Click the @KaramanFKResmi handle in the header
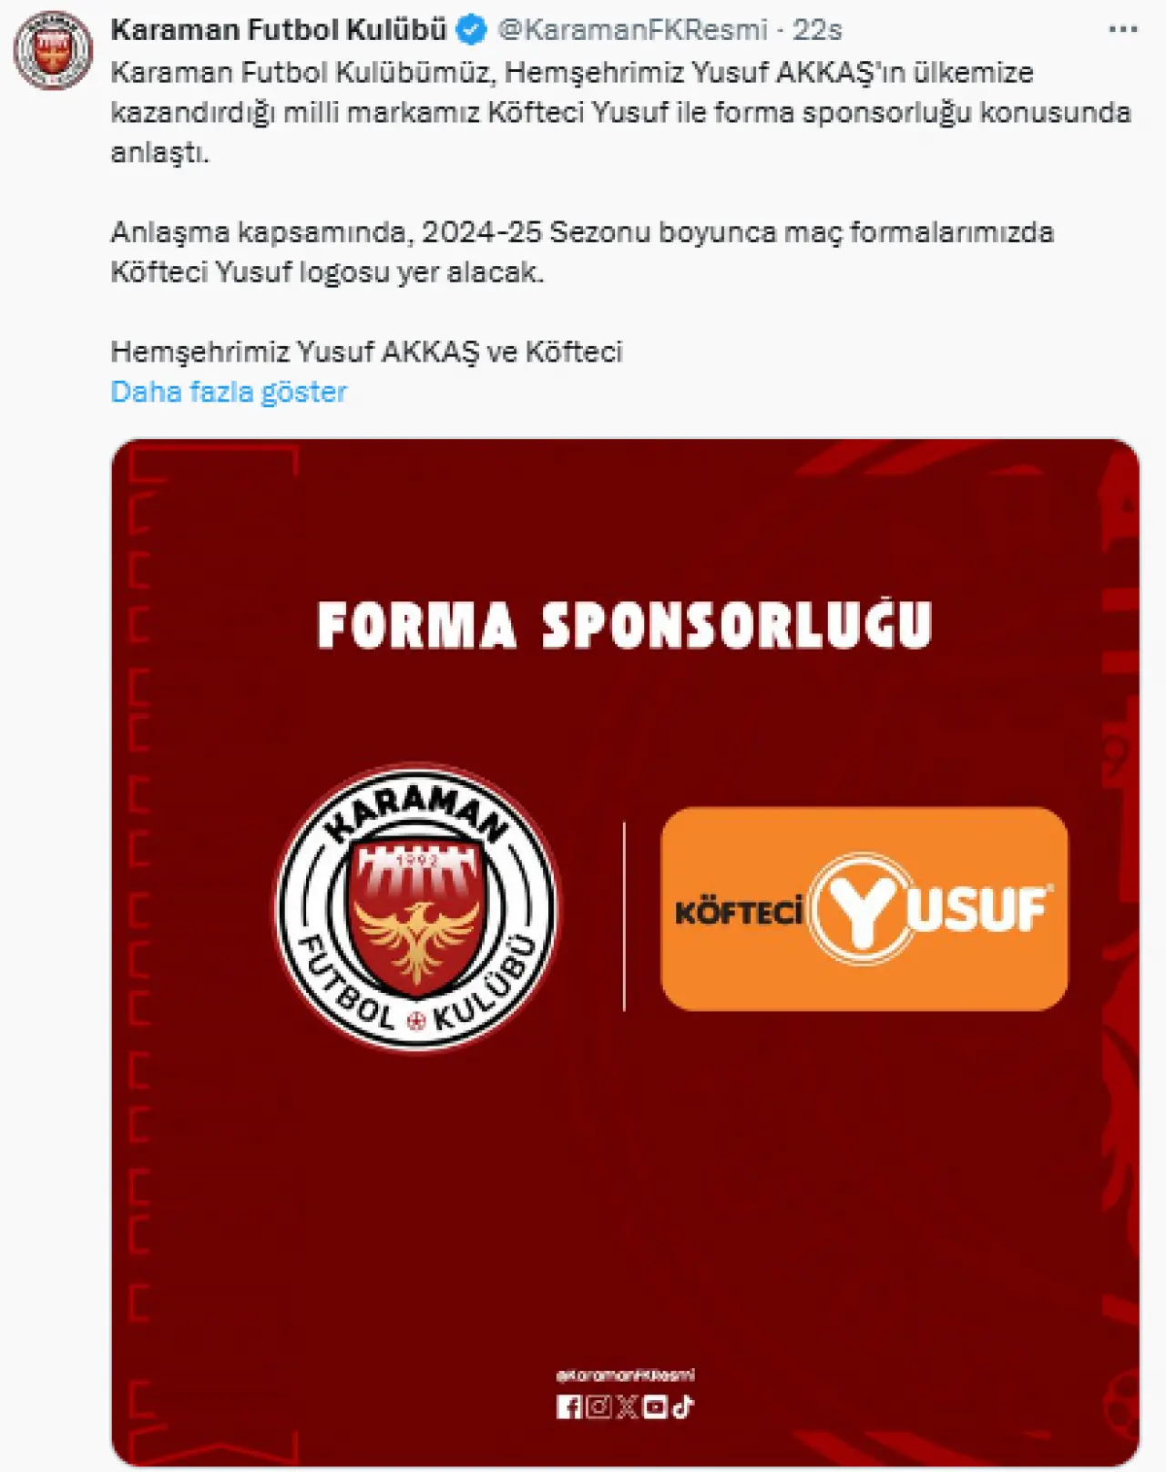Screen dimensions: 1166x1472 tap(632, 30)
